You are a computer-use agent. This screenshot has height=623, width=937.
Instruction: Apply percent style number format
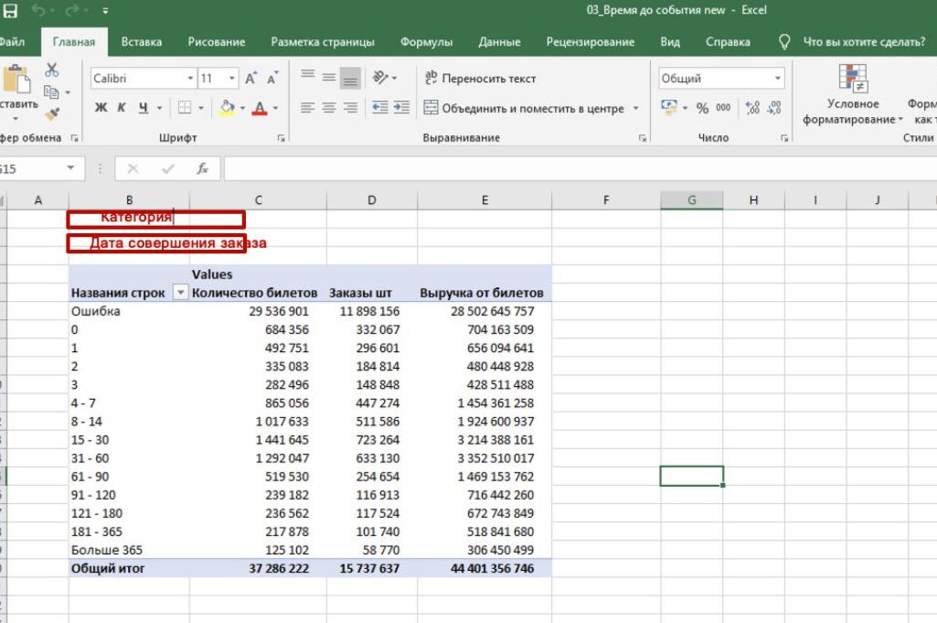[702, 108]
